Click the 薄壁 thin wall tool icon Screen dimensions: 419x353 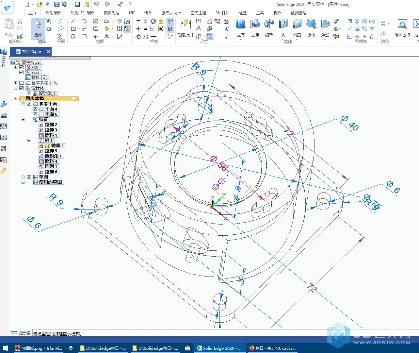(x=325, y=24)
